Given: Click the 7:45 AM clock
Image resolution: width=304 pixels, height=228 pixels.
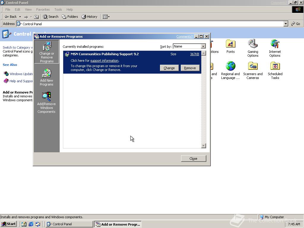Looking at the screenshot, I should point(294,224).
